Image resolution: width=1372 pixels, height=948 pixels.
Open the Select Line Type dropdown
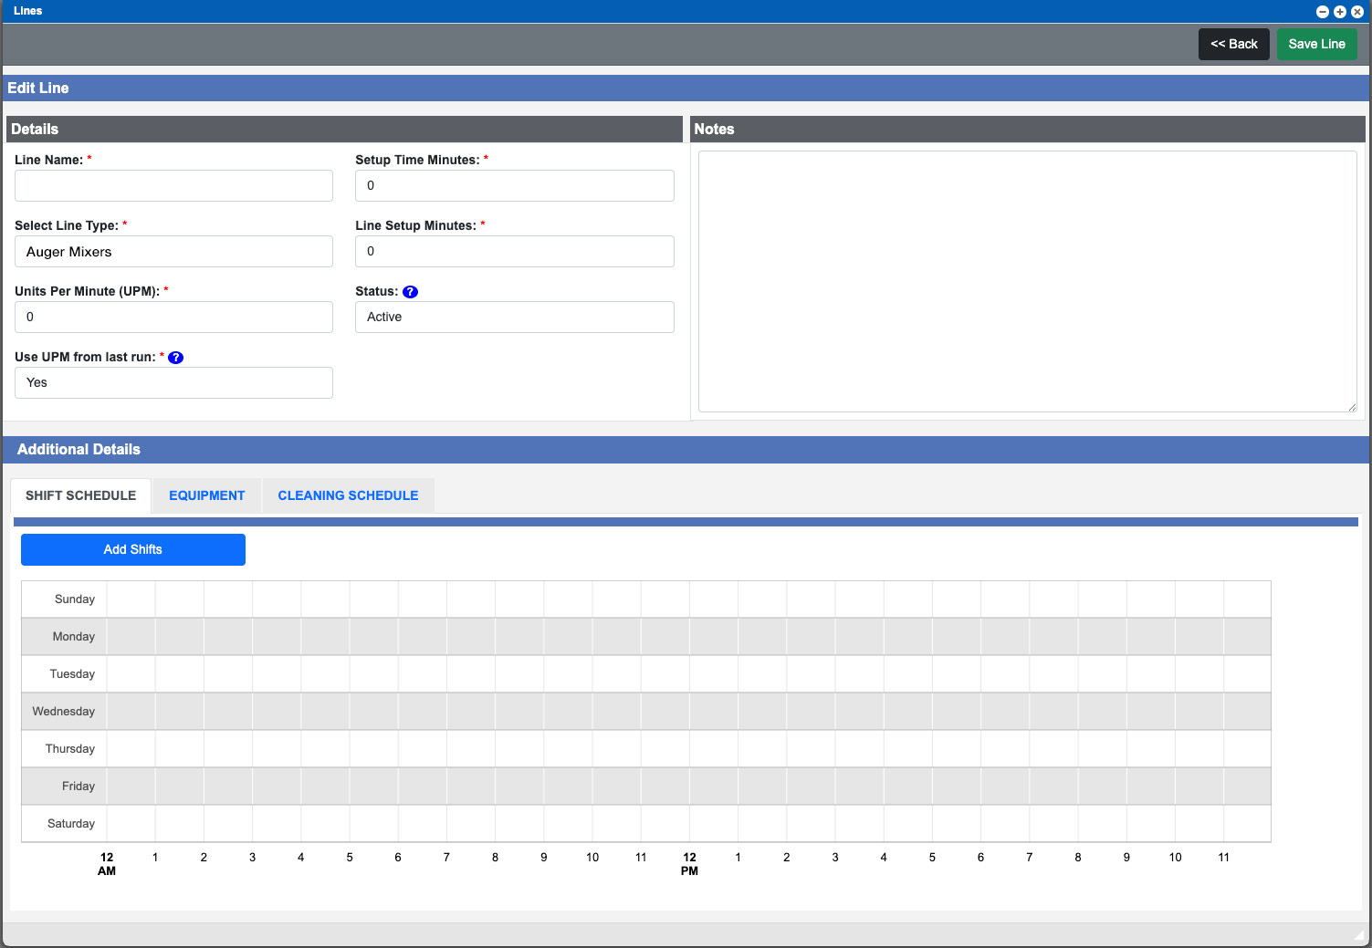pos(173,252)
